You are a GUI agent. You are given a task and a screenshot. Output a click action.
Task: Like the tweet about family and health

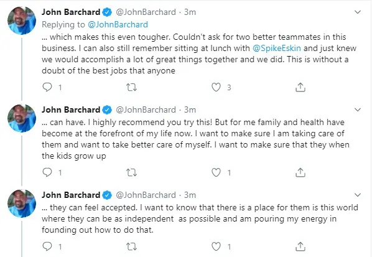click(216, 172)
